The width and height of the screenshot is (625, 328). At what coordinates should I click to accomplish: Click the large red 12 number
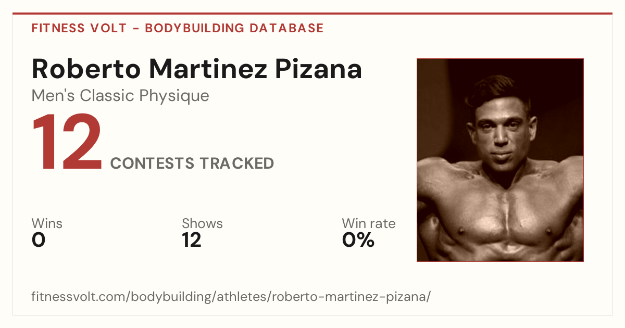[x=67, y=144]
